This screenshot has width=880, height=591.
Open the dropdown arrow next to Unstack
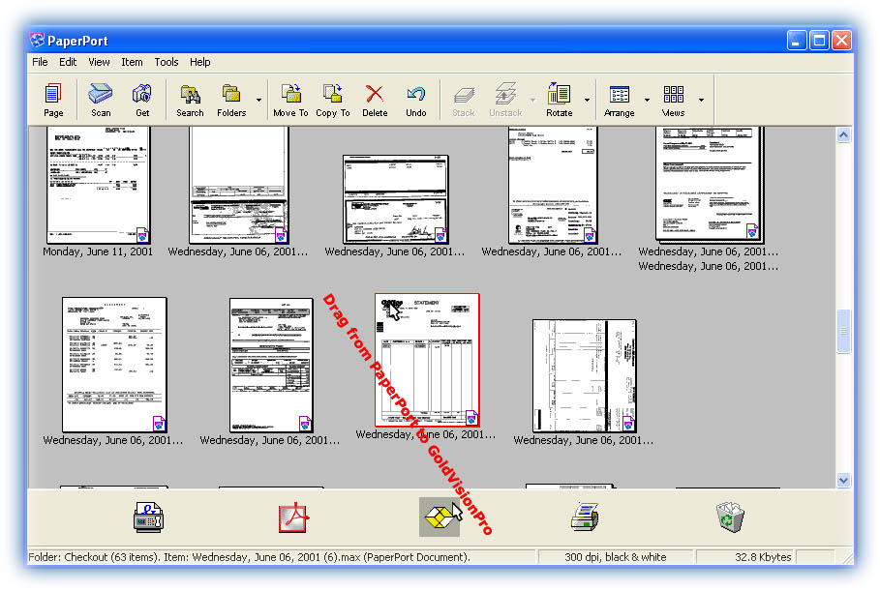[532, 100]
